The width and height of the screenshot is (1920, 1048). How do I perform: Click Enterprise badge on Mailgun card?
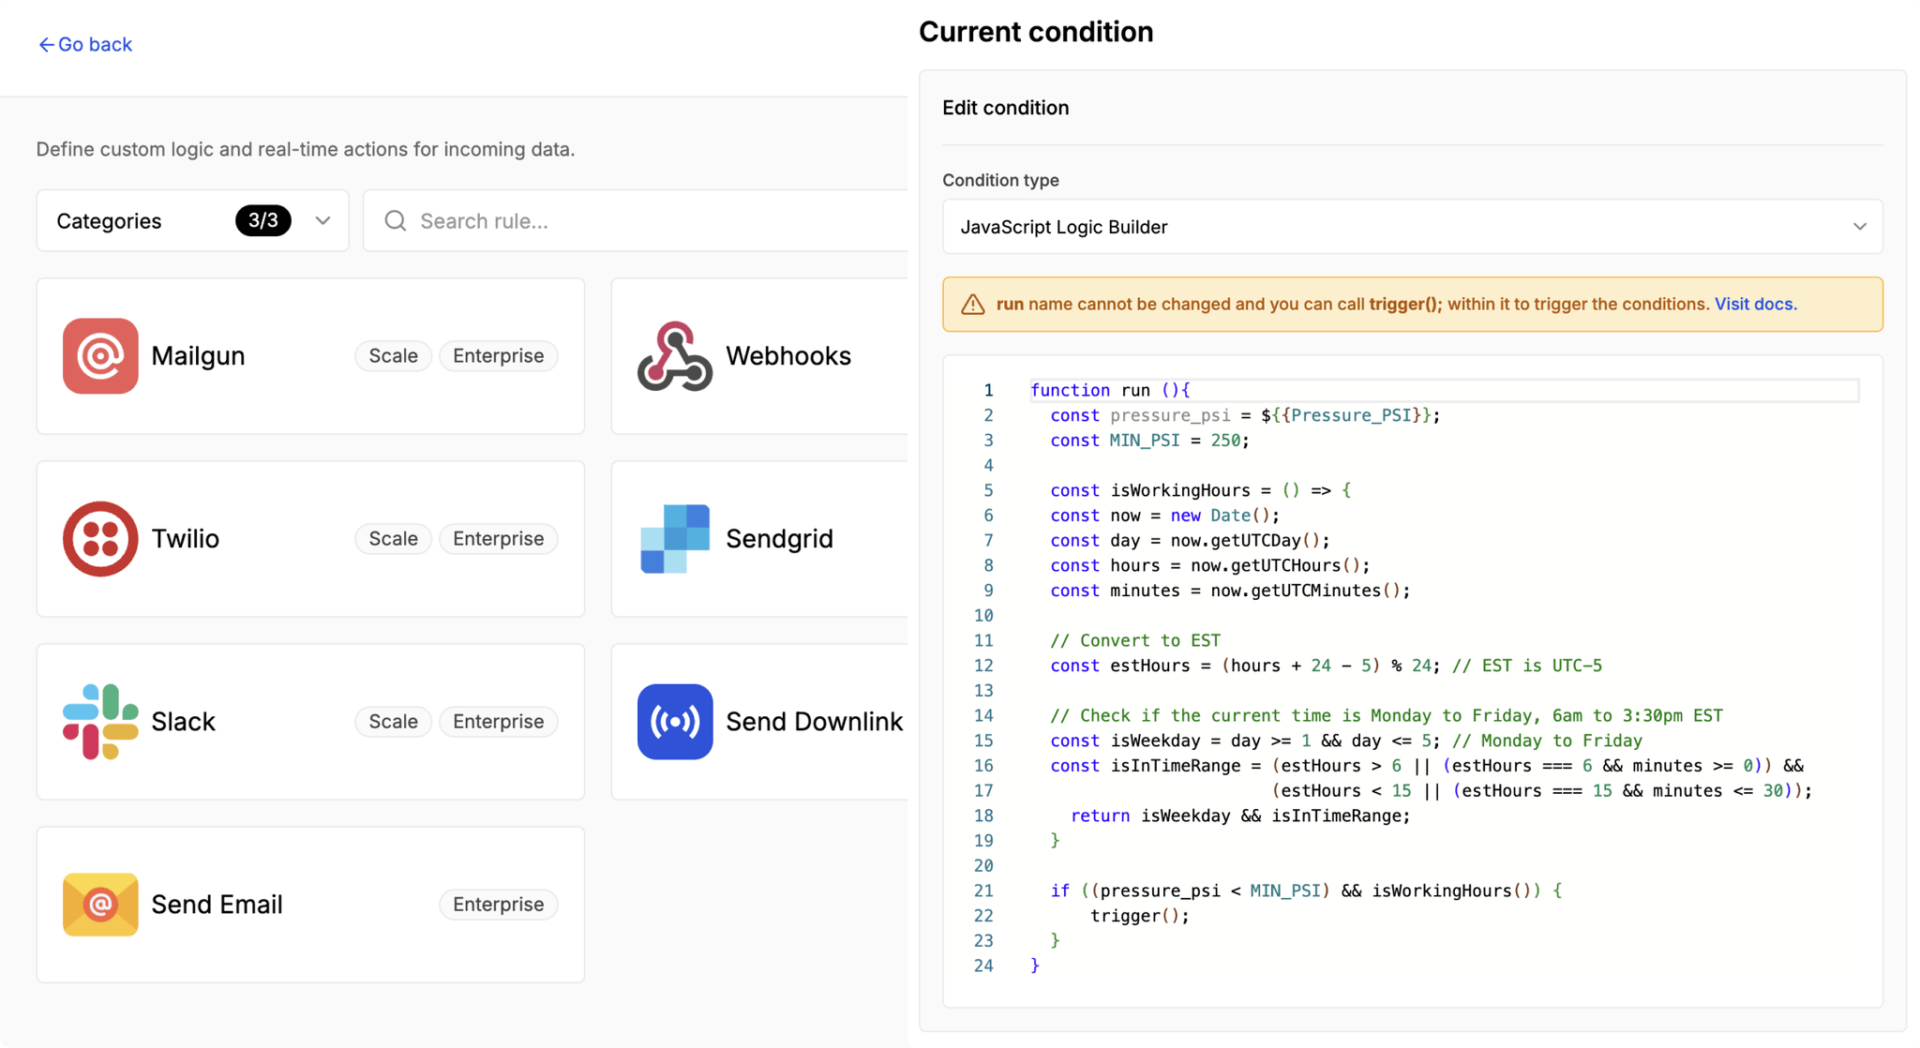coord(498,356)
